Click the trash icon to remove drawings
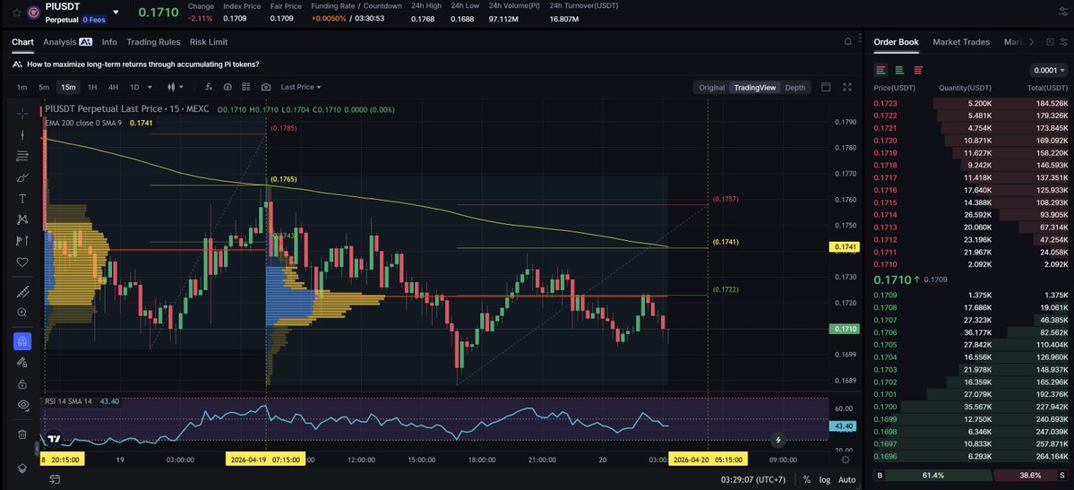Viewport: 1074px width, 490px height. click(21, 434)
